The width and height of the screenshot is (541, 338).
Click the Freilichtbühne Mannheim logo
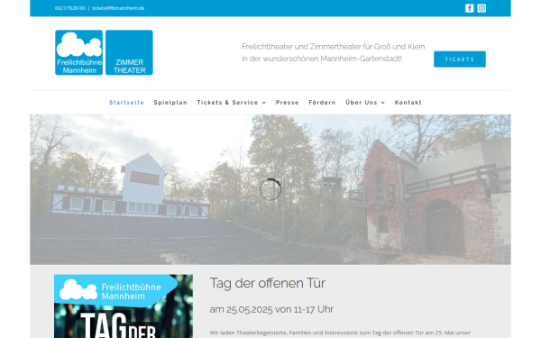[x=79, y=52]
